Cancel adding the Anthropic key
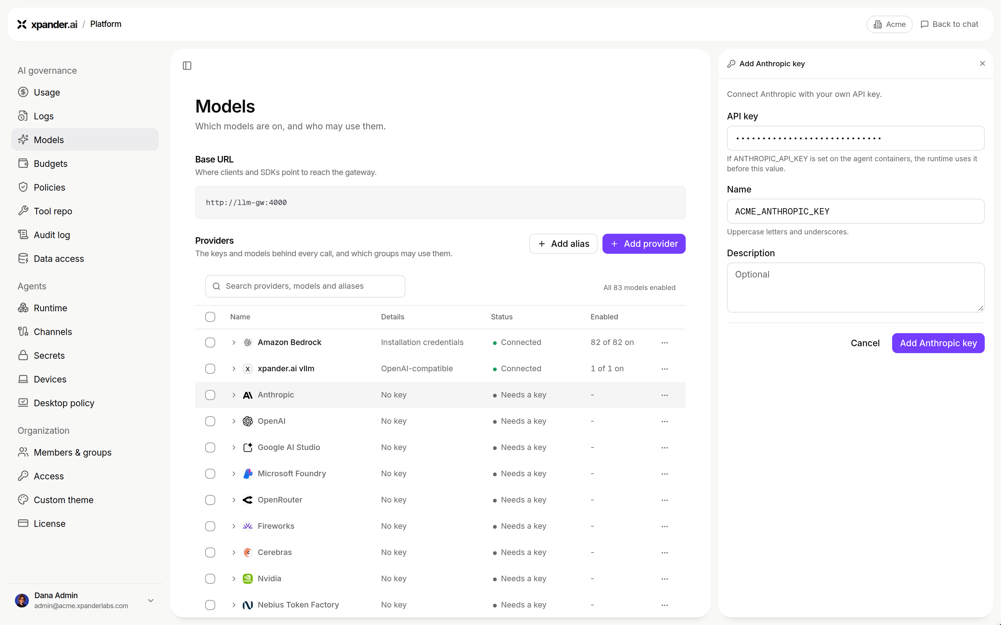Screen dimensions: 1001x625 click(x=865, y=343)
